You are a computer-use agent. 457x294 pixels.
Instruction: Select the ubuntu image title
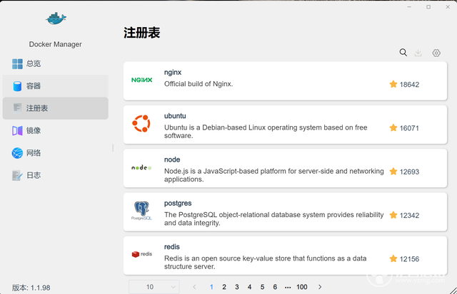click(x=175, y=116)
